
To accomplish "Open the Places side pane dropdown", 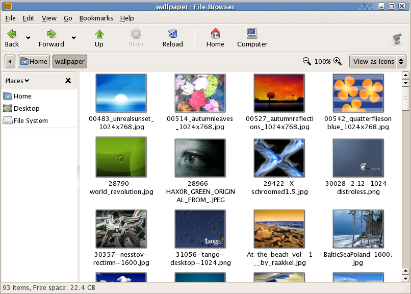I will (17, 81).
